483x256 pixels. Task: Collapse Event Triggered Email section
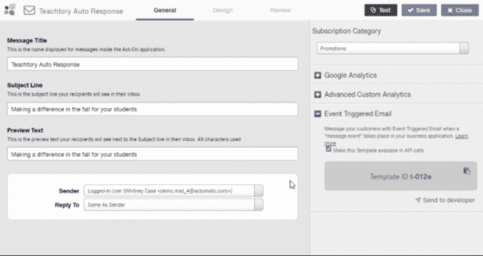click(318, 113)
